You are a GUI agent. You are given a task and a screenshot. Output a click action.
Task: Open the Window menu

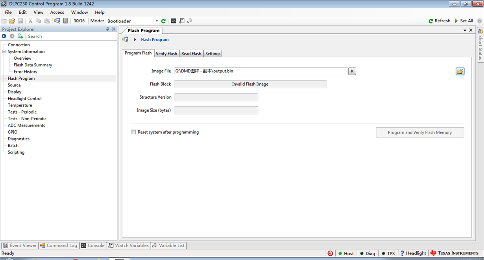click(79, 12)
